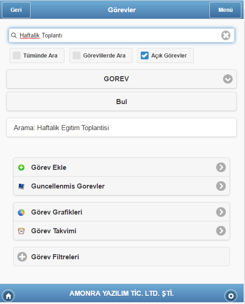This screenshot has height=304, width=245.
Task: Click monitor icon beside Guncellenmis Gorevler
Action: [x=21, y=186]
